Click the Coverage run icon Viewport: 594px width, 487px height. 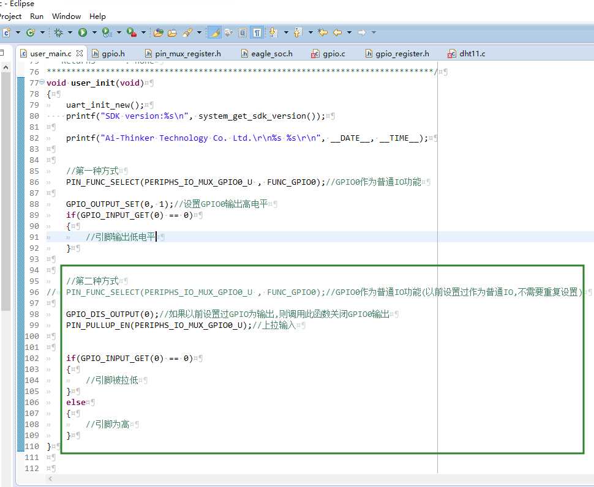coord(107,33)
